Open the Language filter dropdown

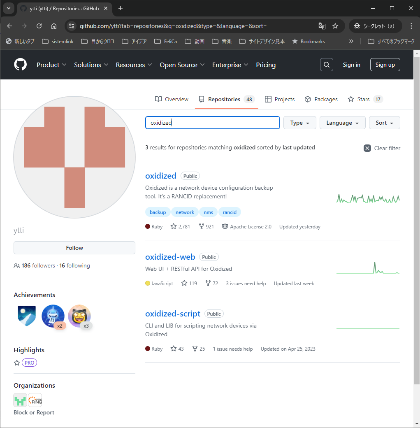[x=343, y=123]
